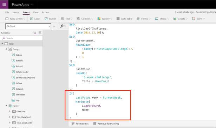The width and height of the screenshot is (216, 128).
Task: Select Button2 in the tree
Action: coord(19,66)
